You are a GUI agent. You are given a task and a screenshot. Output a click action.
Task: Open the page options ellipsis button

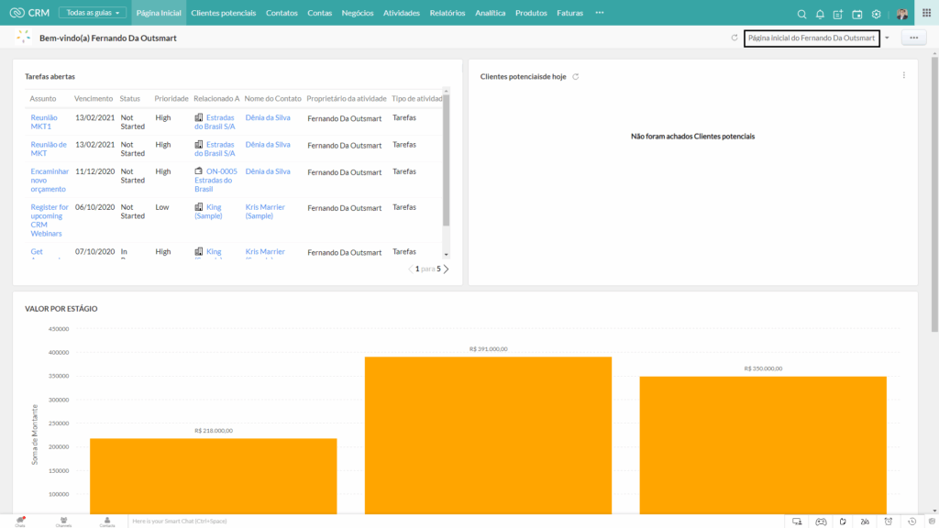914,38
